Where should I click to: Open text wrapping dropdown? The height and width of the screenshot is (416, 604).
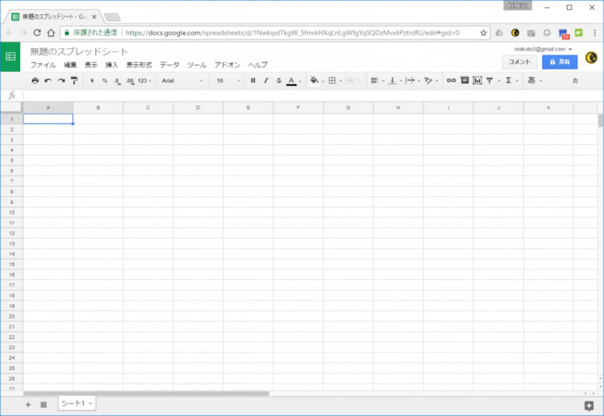[x=413, y=80]
